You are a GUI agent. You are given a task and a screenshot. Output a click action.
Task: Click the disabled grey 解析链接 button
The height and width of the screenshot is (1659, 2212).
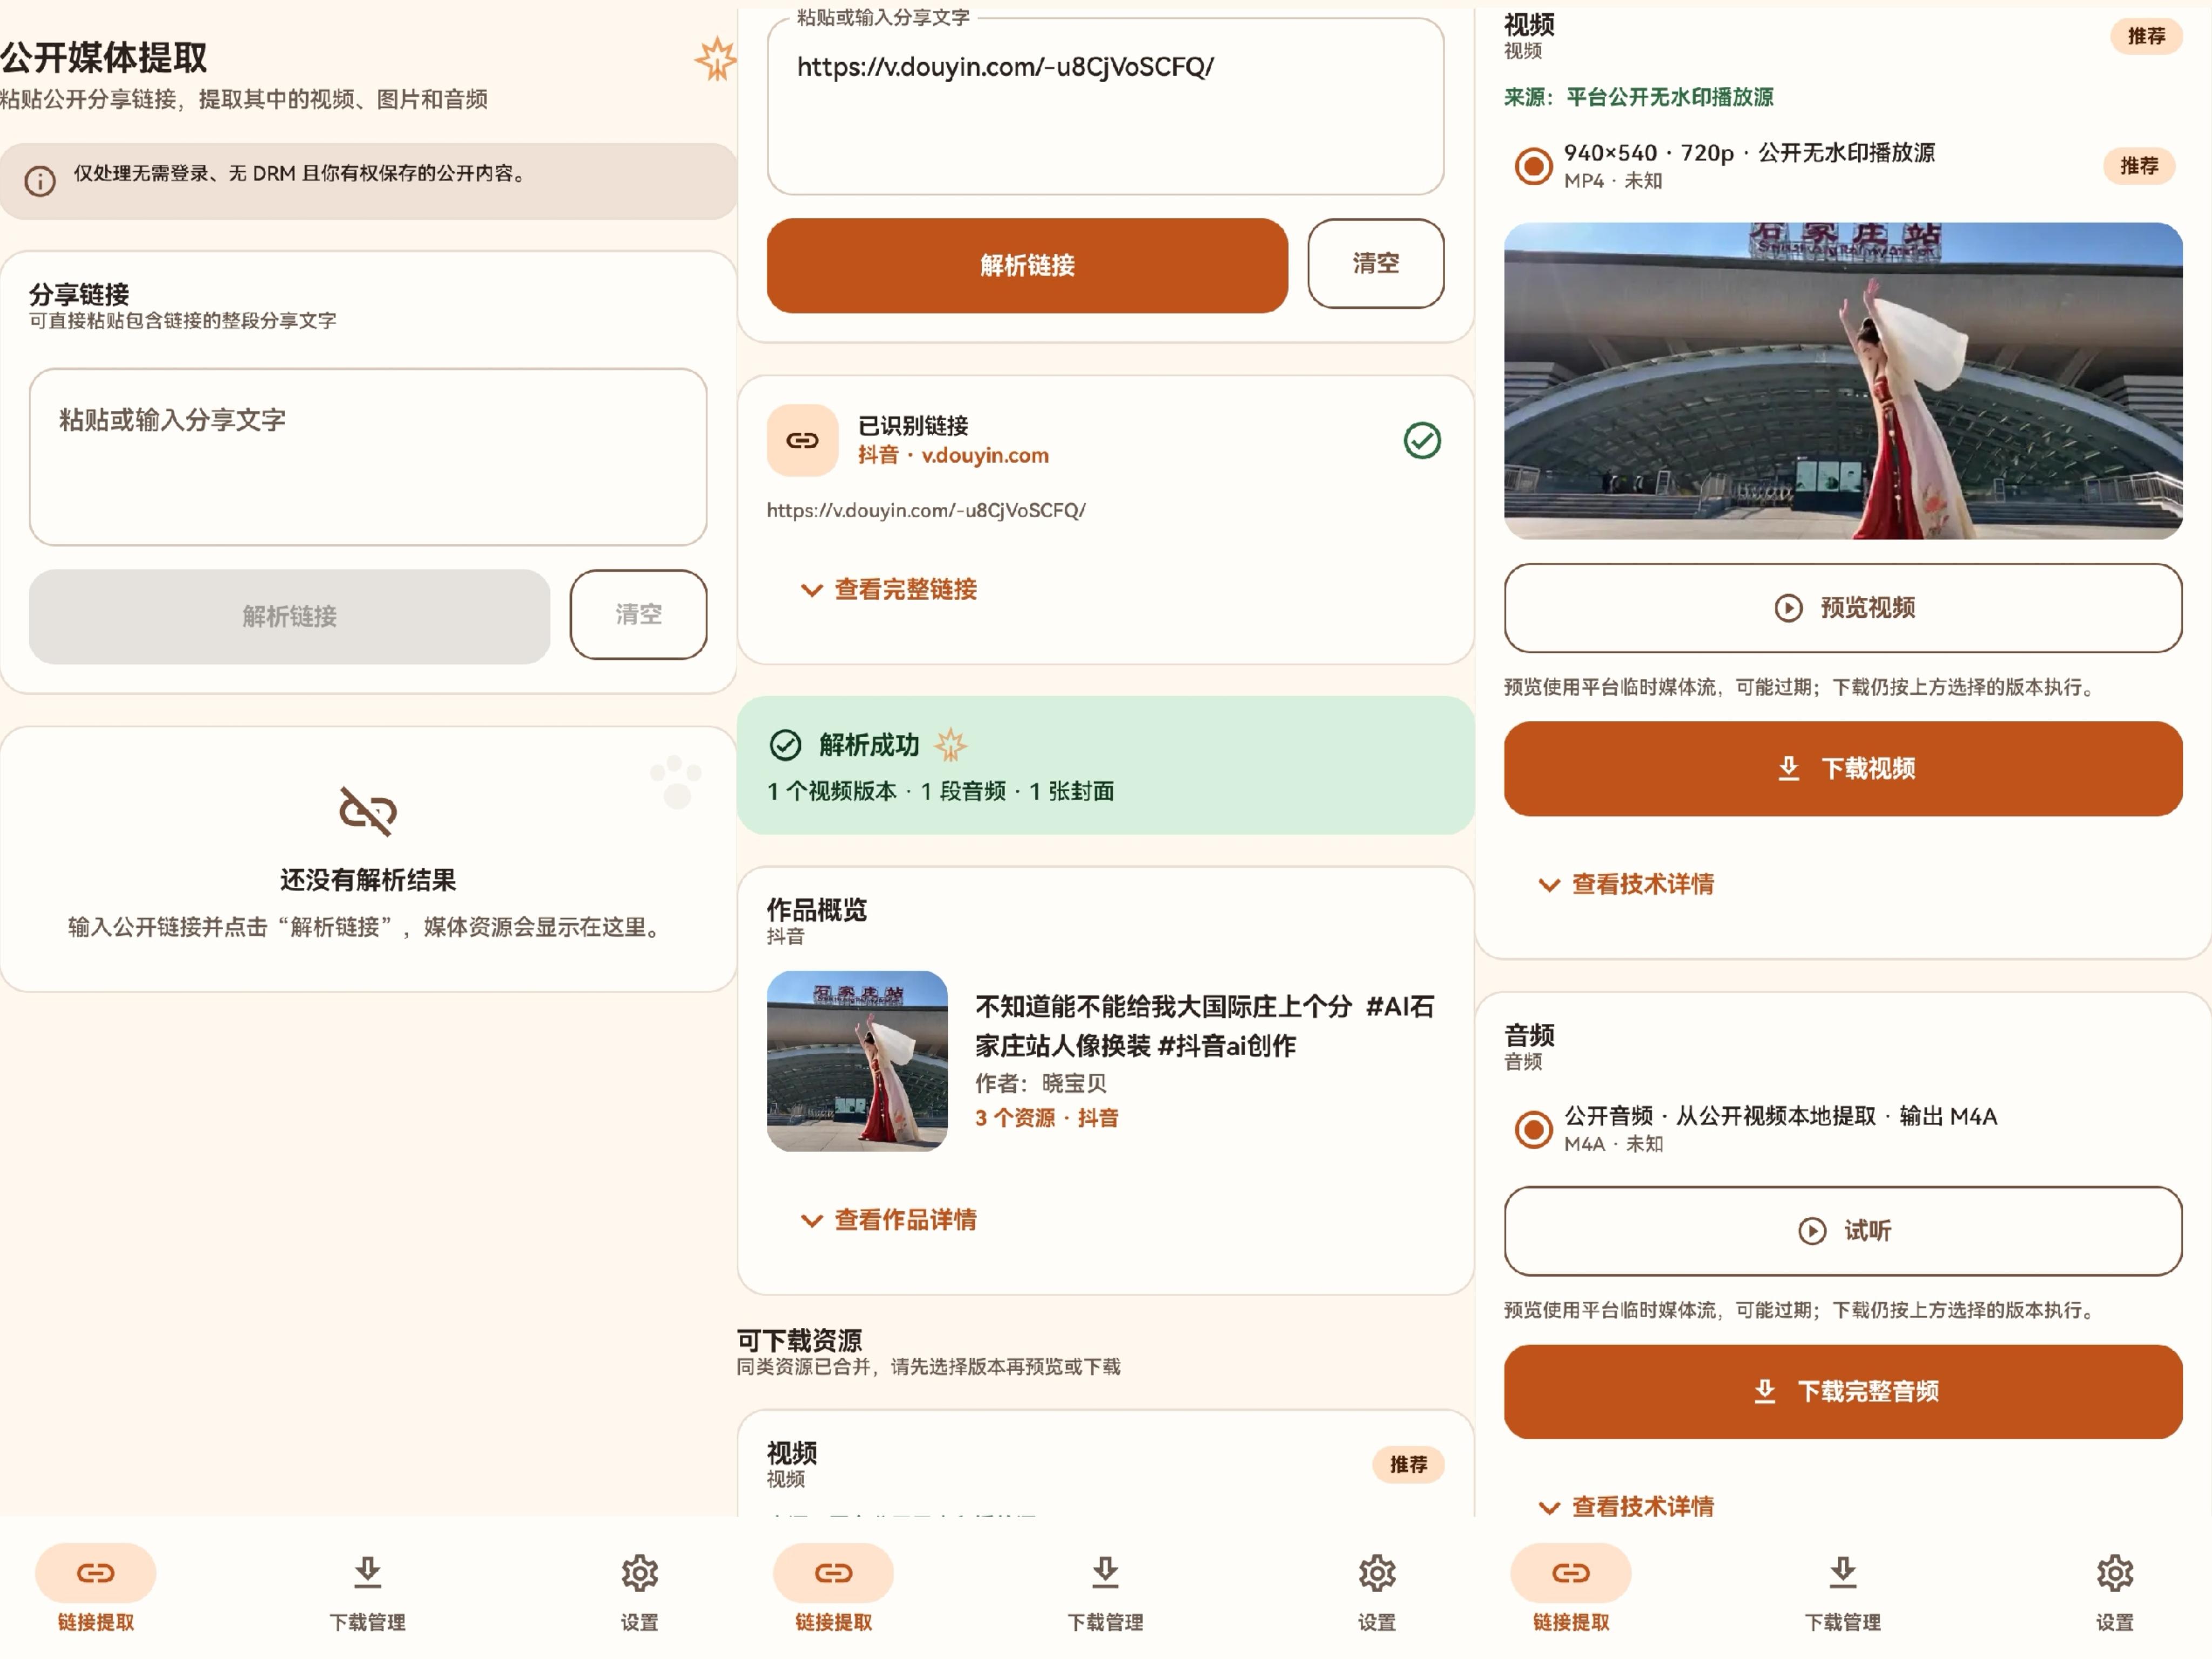pos(289,617)
